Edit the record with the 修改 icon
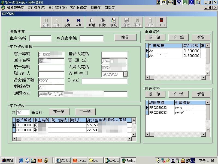 click(113, 22)
